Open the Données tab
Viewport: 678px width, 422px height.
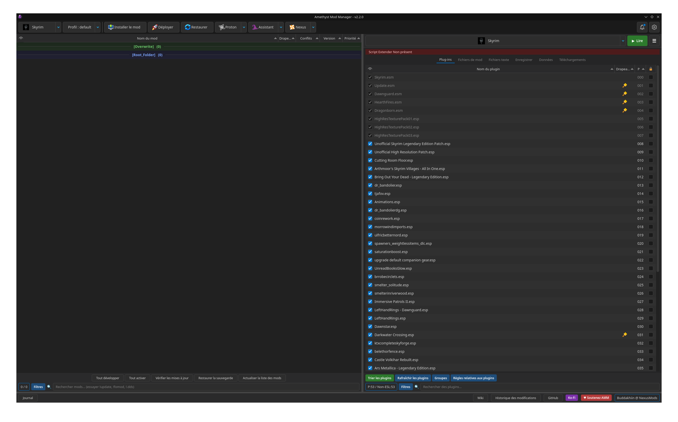546,60
